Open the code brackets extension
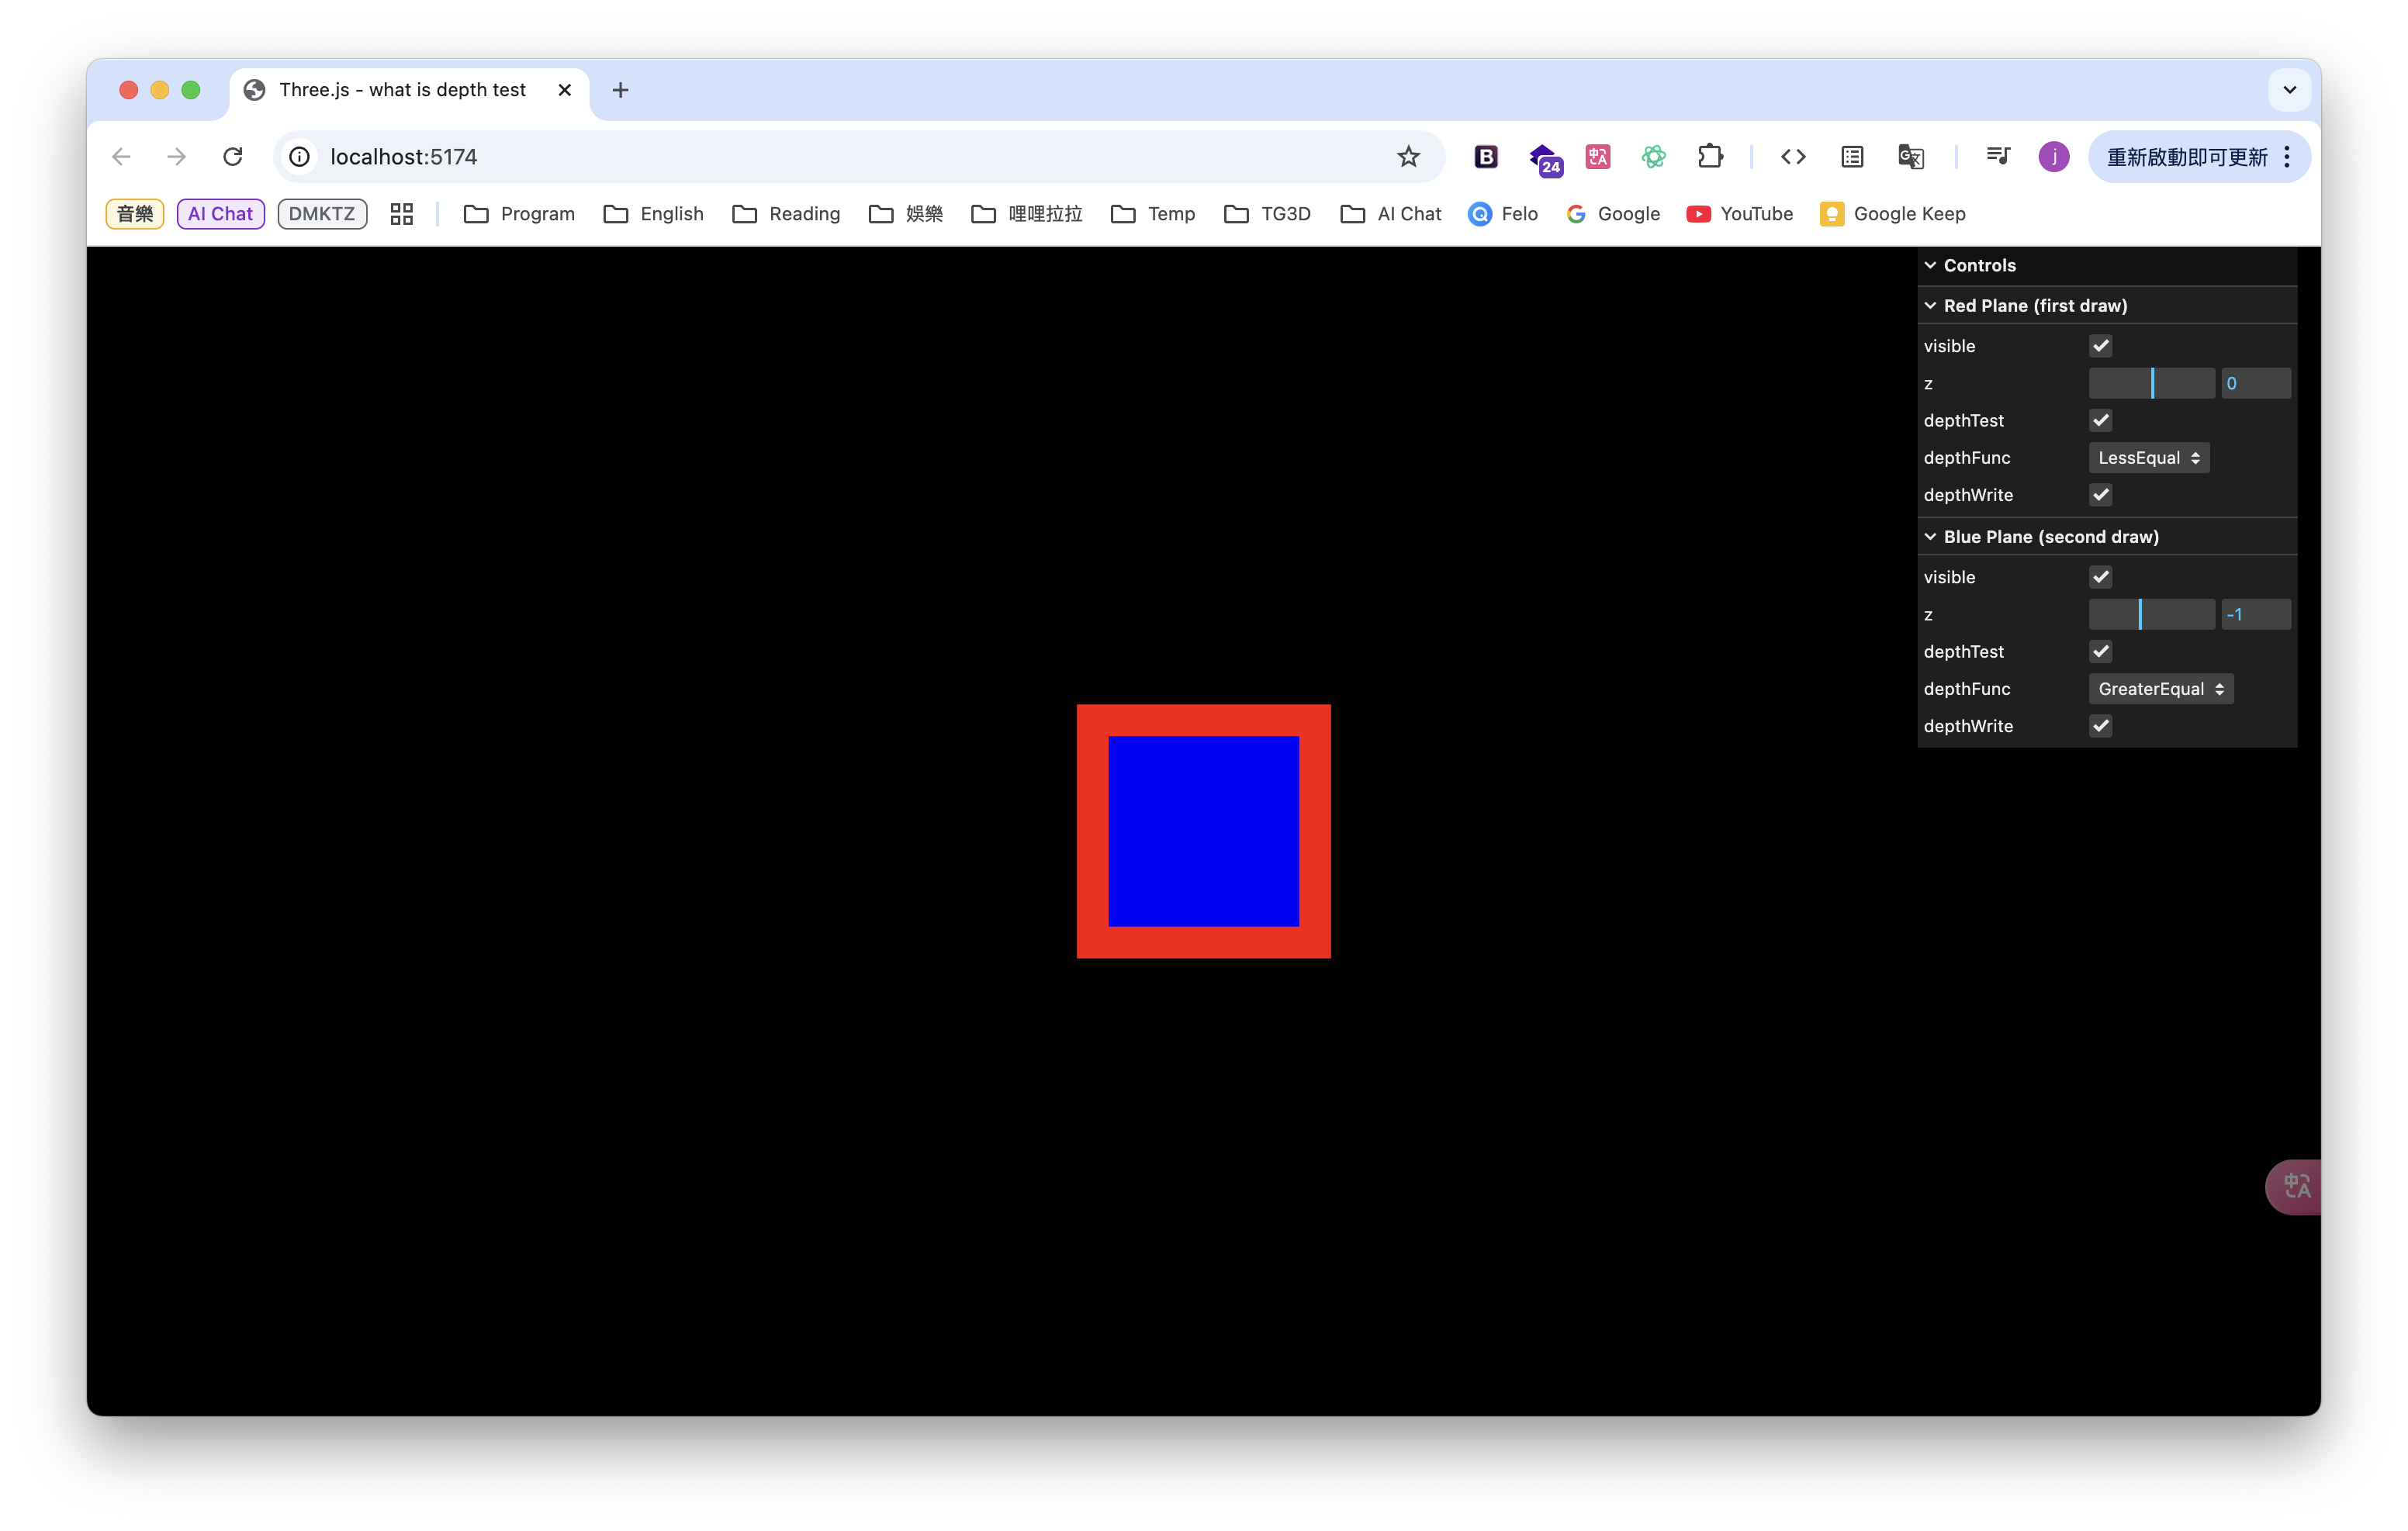Screen dimensions: 2408x1531 [x=1793, y=157]
